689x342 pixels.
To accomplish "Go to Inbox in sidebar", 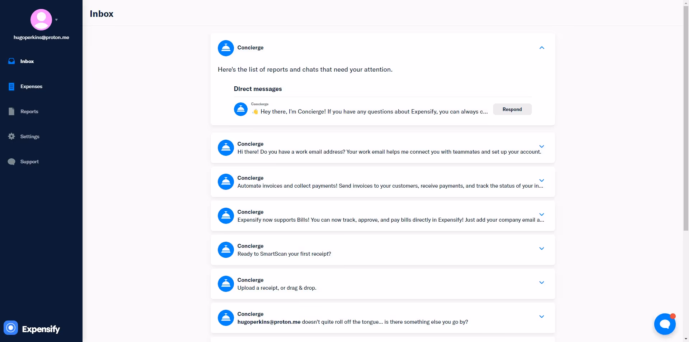I will point(27,61).
